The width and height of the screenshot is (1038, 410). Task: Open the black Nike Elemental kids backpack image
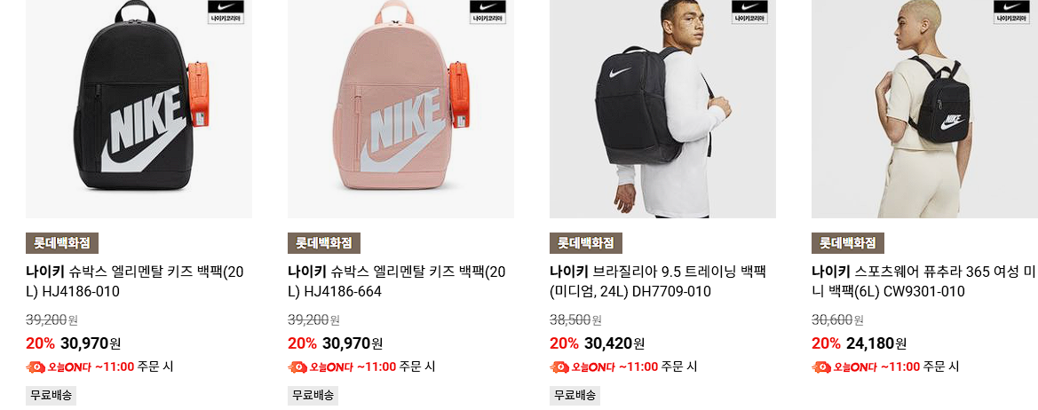point(139,108)
